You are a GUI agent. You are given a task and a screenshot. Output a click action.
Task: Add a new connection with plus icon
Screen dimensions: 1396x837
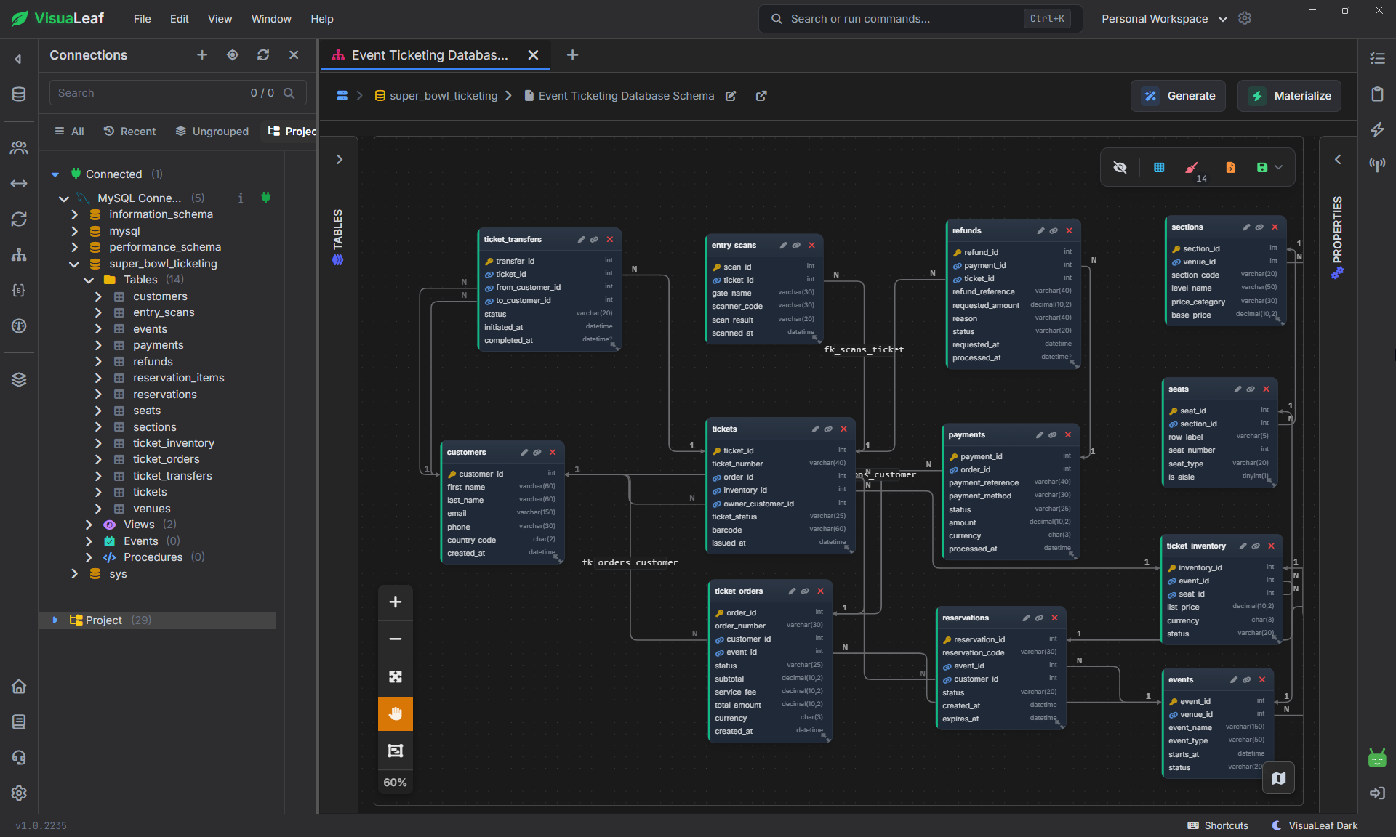202,55
